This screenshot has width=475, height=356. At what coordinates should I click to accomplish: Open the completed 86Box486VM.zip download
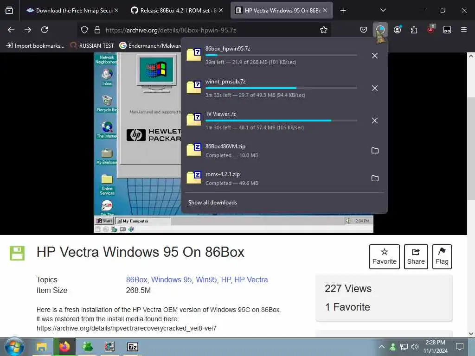[275, 151]
